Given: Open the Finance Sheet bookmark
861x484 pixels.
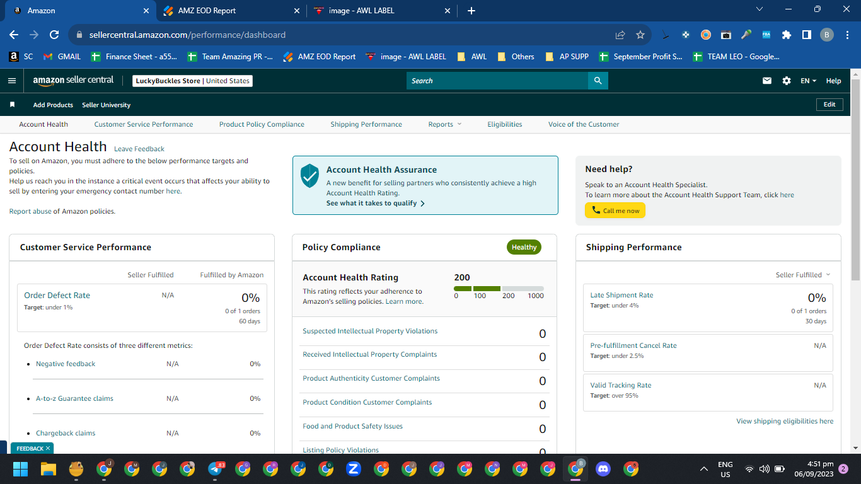Looking at the screenshot, I should (x=134, y=57).
